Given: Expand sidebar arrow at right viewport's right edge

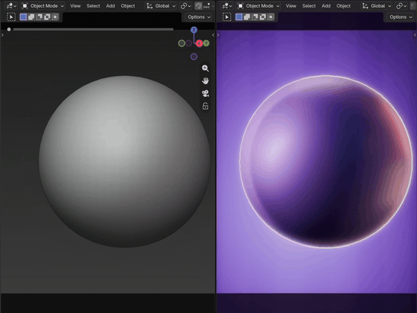Looking at the screenshot, I should [x=415, y=35].
